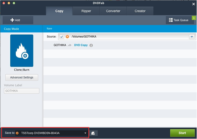The image size is (197, 139).
Task: Open Advanced Settings
Action: (22, 78)
